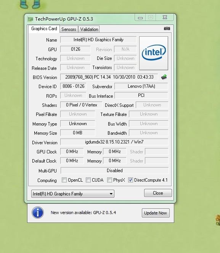
Task: Click the GPU-Z title bar app icon
Action: (x=30, y=19)
